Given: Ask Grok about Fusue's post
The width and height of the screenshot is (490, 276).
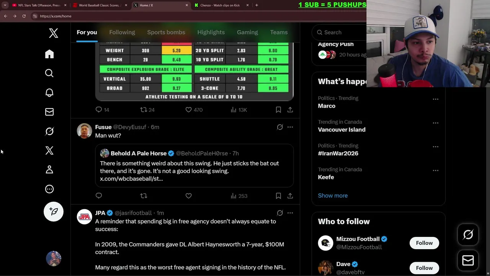Looking at the screenshot, I should (x=280, y=127).
